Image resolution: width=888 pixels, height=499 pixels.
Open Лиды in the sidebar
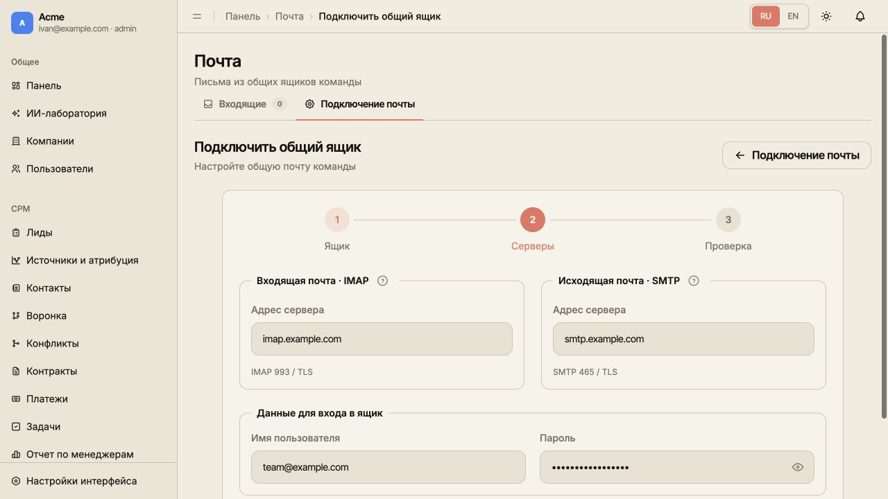coord(88,232)
